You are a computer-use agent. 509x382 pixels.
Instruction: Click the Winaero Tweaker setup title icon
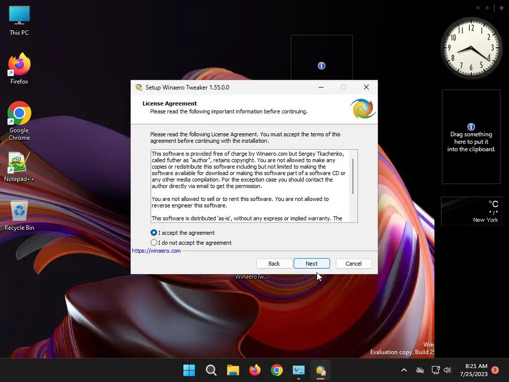click(139, 88)
